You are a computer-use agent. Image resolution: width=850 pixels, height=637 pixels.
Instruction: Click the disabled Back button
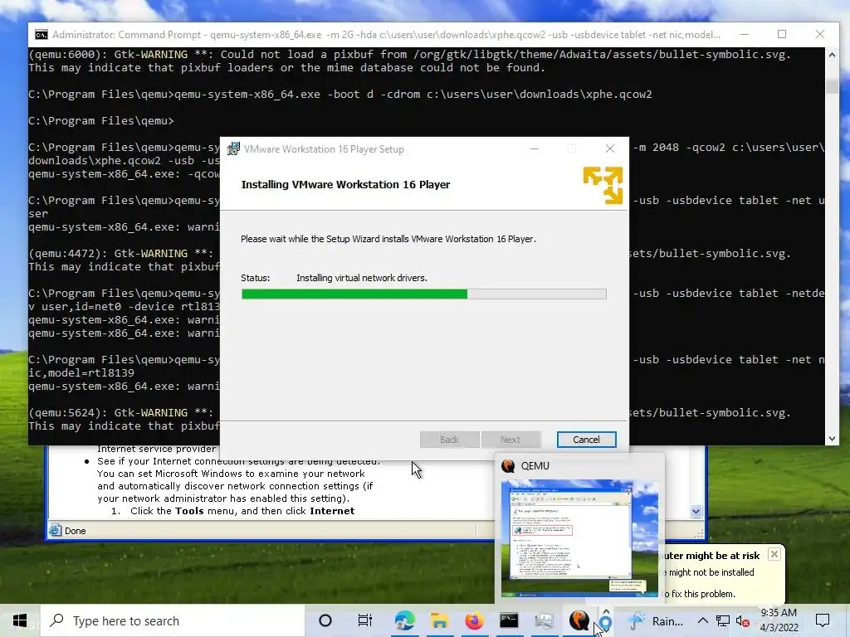point(449,440)
